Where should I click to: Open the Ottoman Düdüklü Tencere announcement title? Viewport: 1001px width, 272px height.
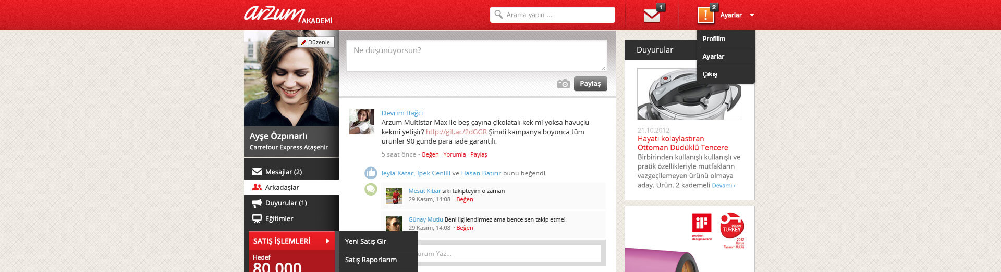[682, 143]
